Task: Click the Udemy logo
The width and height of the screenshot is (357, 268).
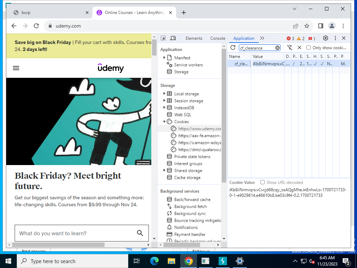Action: (x=111, y=68)
